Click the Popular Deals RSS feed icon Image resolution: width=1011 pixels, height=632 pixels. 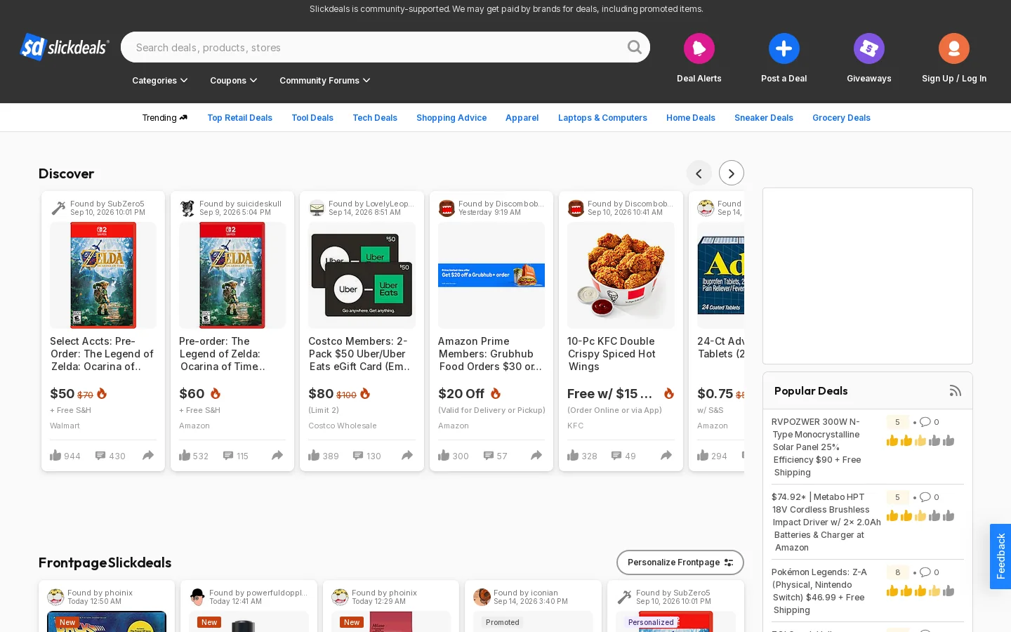[x=955, y=391]
